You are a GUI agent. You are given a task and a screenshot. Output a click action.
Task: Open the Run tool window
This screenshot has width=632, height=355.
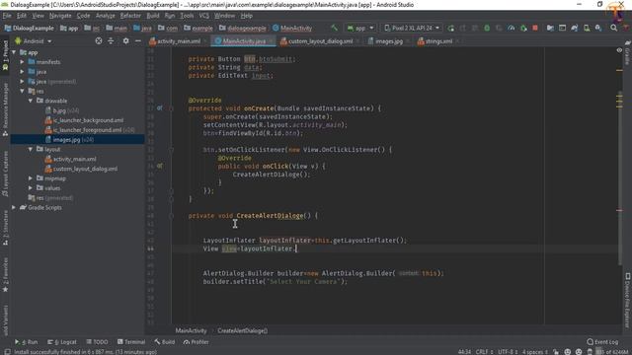tap(27, 342)
